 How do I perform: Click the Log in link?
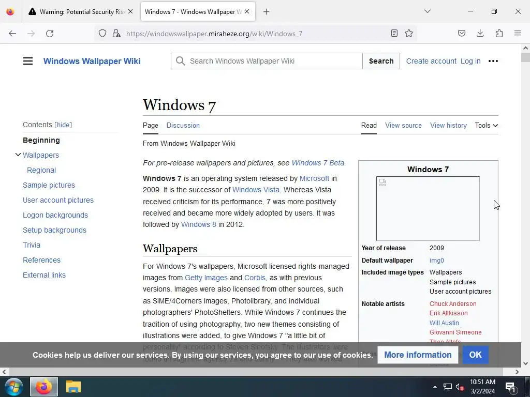tap(470, 61)
